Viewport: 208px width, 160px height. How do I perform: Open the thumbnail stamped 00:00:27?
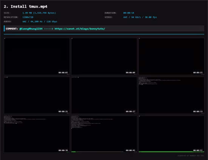coord(104,95)
